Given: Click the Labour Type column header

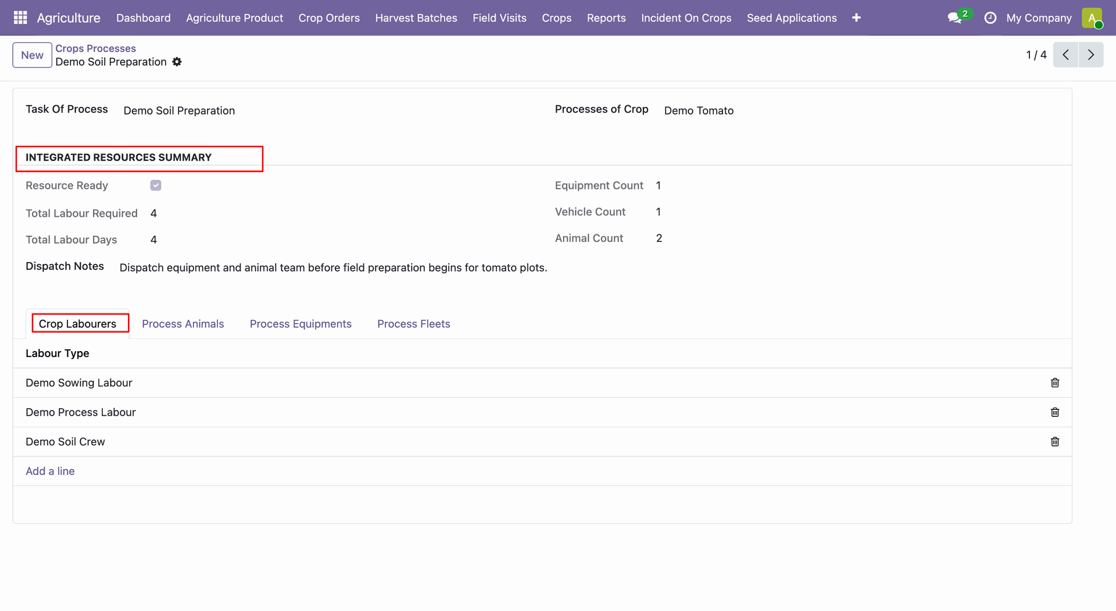Looking at the screenshot, I should 58,353.
